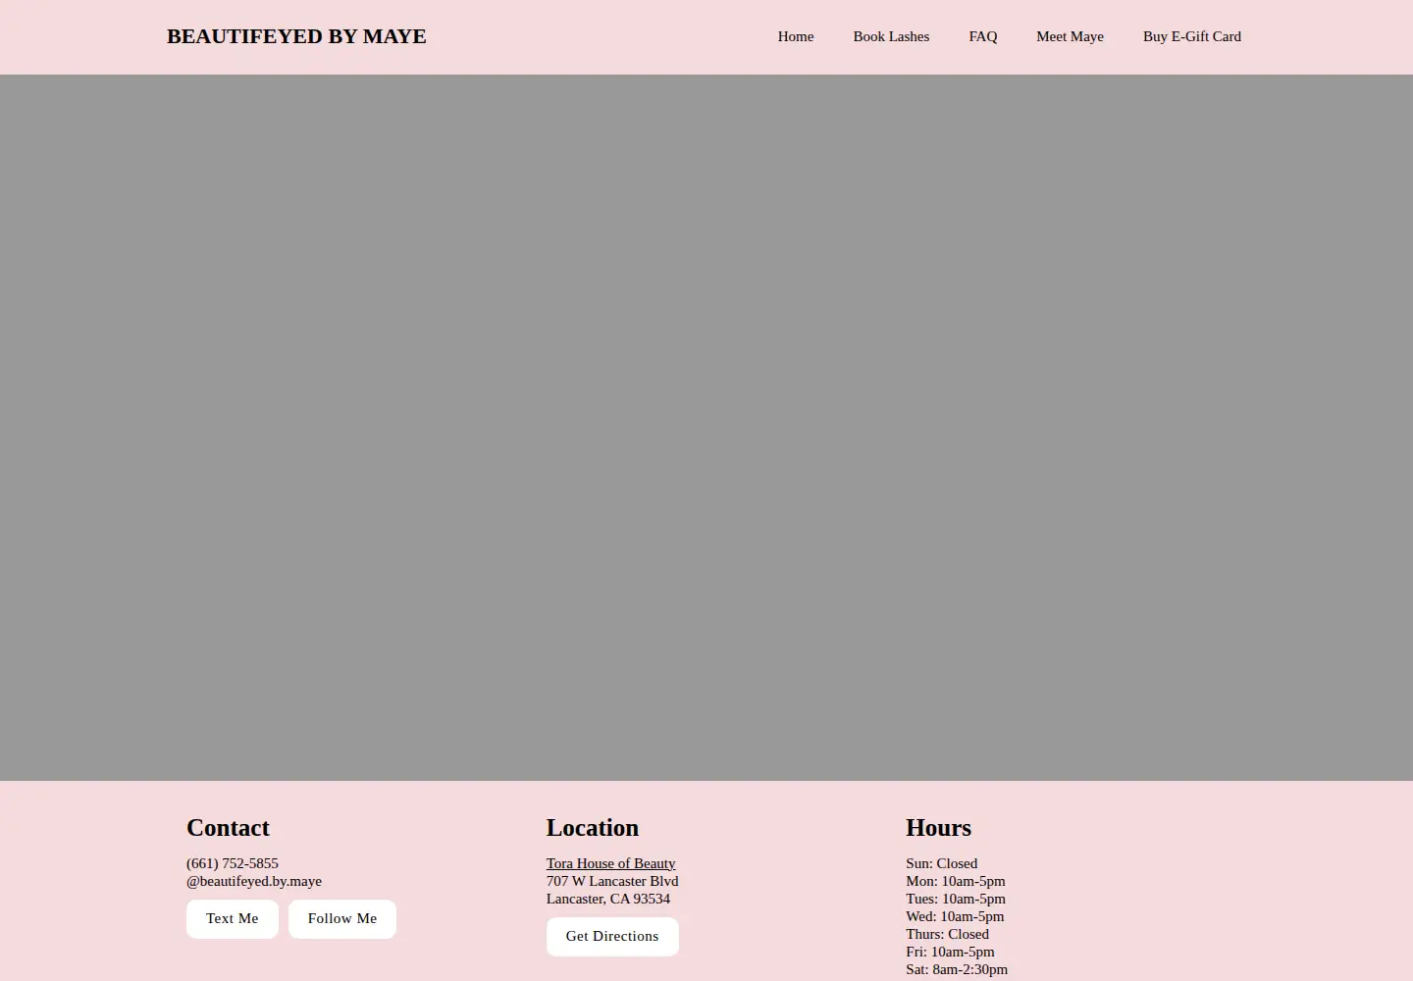Image resolution: width=1413 pixels, height=981 pixels.
Task: Click the Text Me button
Action: click(233, 919)
